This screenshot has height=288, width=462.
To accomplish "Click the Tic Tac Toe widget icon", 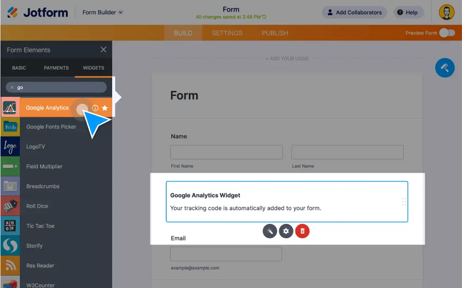I will pyautogui.click(x=10, y=226).
